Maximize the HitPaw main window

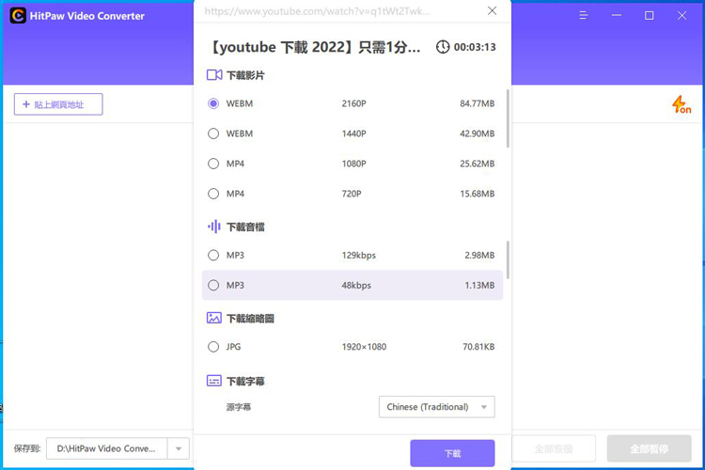click(x=650, y=16)
